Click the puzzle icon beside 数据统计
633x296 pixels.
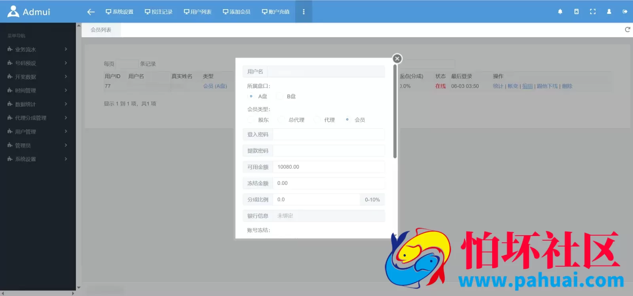point(10,104)
